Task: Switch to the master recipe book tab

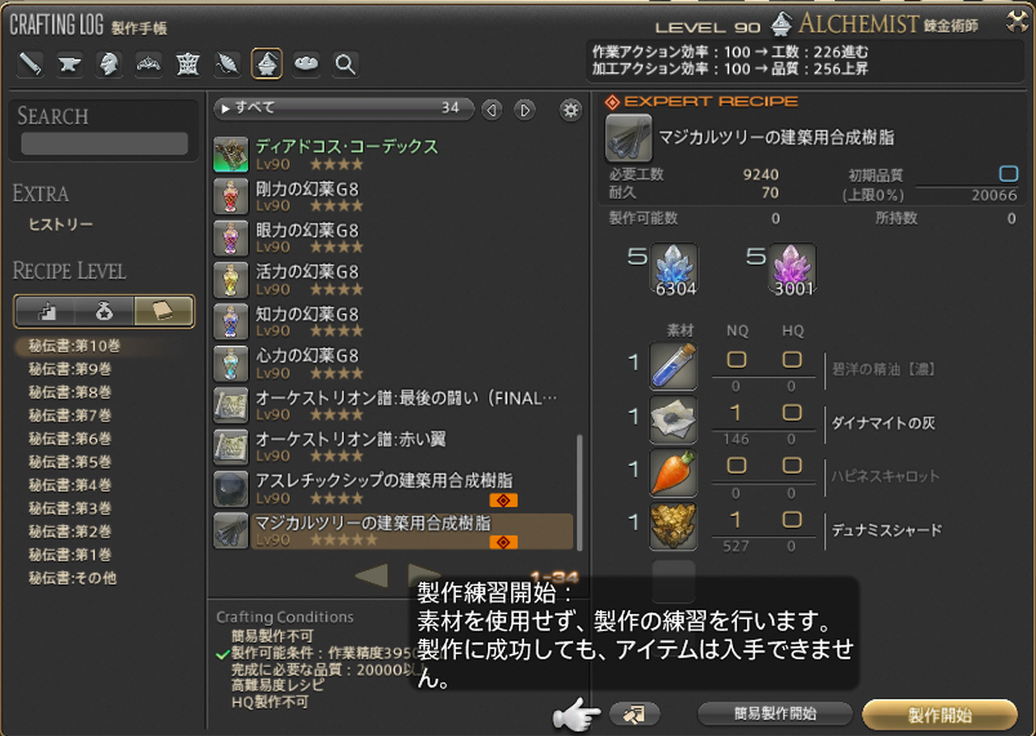Action: pyautogui.click(x=163, y=312)
